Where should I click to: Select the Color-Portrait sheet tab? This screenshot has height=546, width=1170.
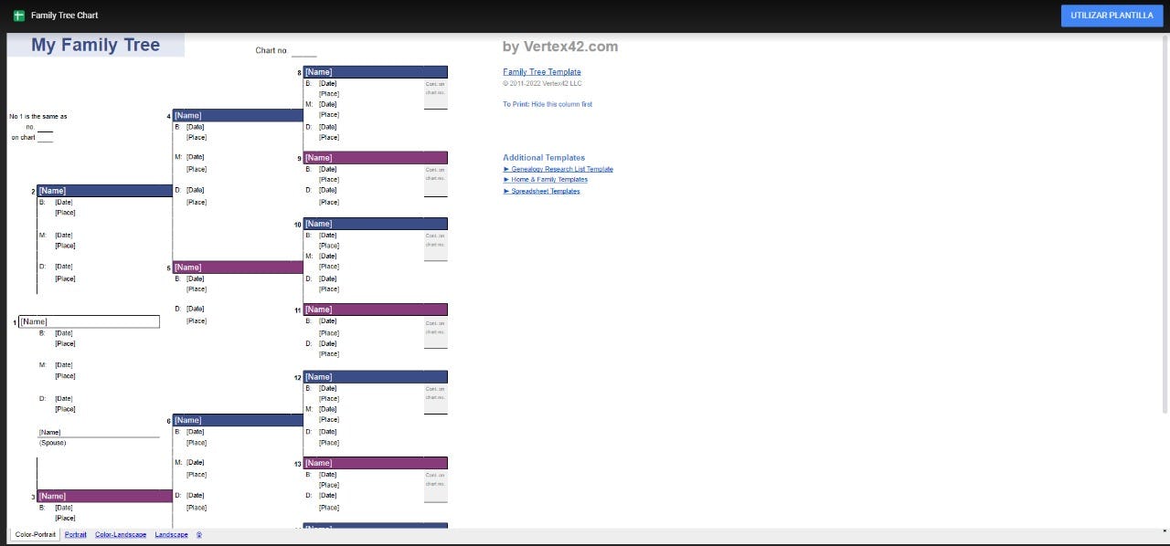point(36,535)
